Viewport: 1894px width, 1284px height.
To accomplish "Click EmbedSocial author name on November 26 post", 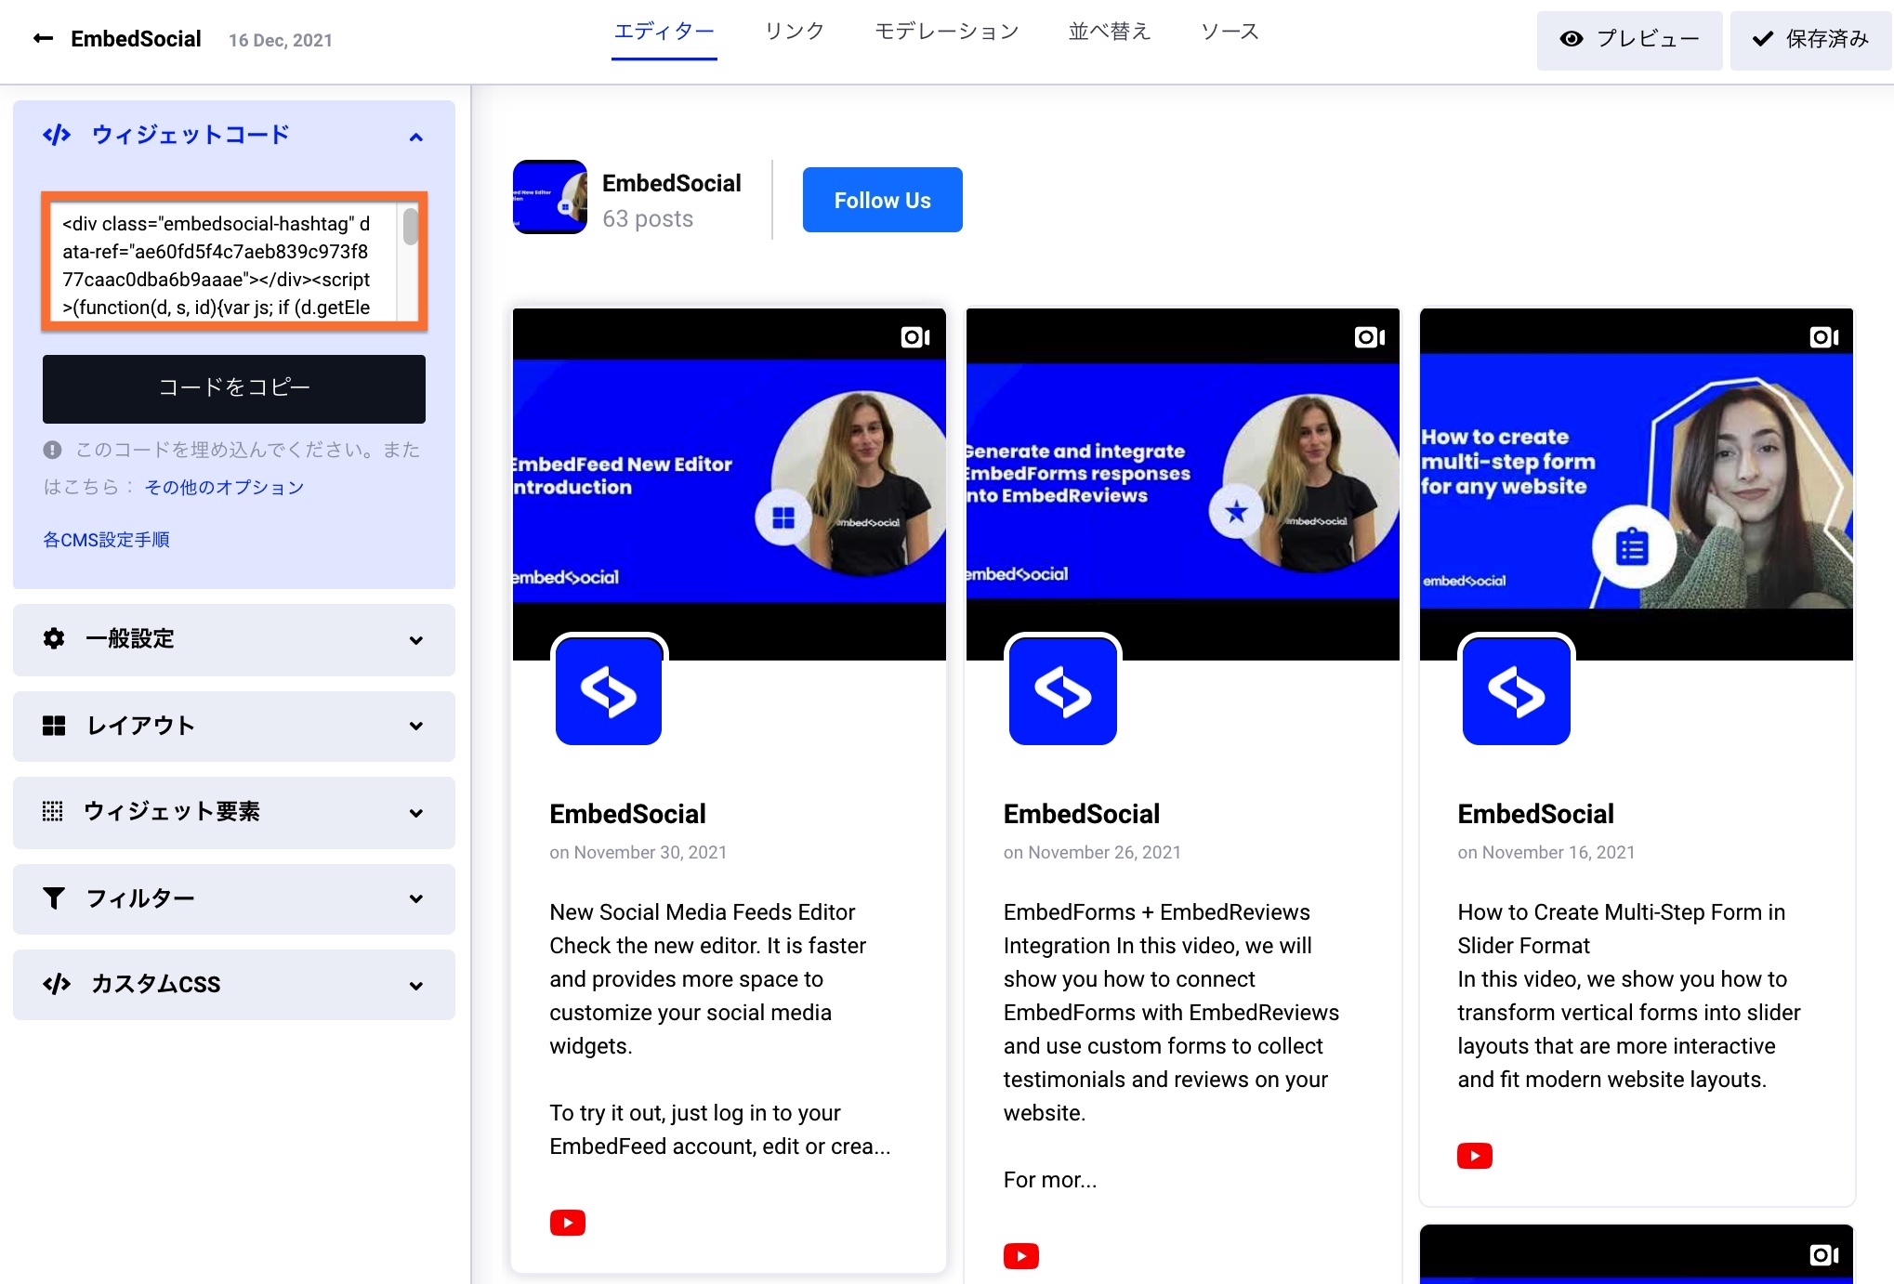I will pyautogui.click(x=1082, y=815).
